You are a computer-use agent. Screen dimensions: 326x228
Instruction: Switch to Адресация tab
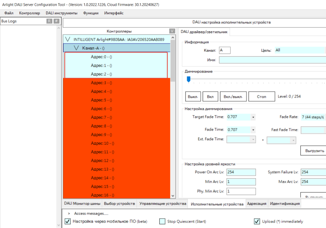click(x=257, y=204)
